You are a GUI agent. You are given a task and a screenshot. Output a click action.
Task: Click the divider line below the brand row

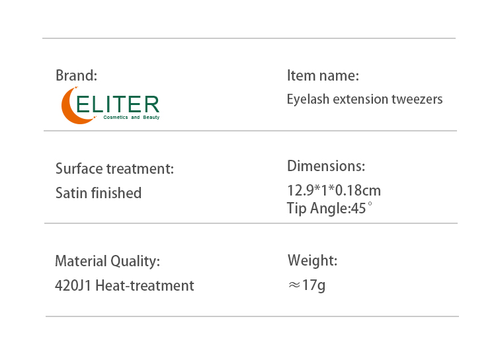[250, 131]
